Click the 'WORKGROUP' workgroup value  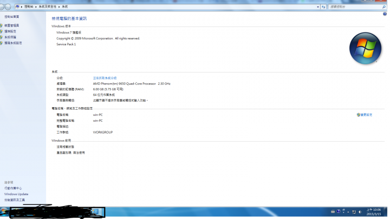[x=103, y=132]
